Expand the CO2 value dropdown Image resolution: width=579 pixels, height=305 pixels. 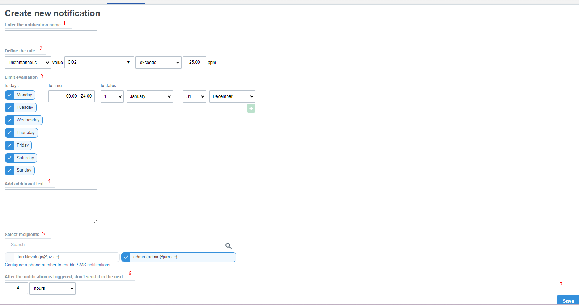click(x=99, y=62)
